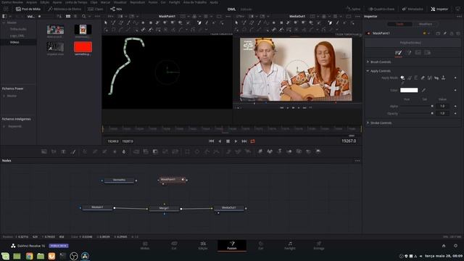
Task: Select Erase apply mode in Inspector
Action: click(x=423, y=78)
